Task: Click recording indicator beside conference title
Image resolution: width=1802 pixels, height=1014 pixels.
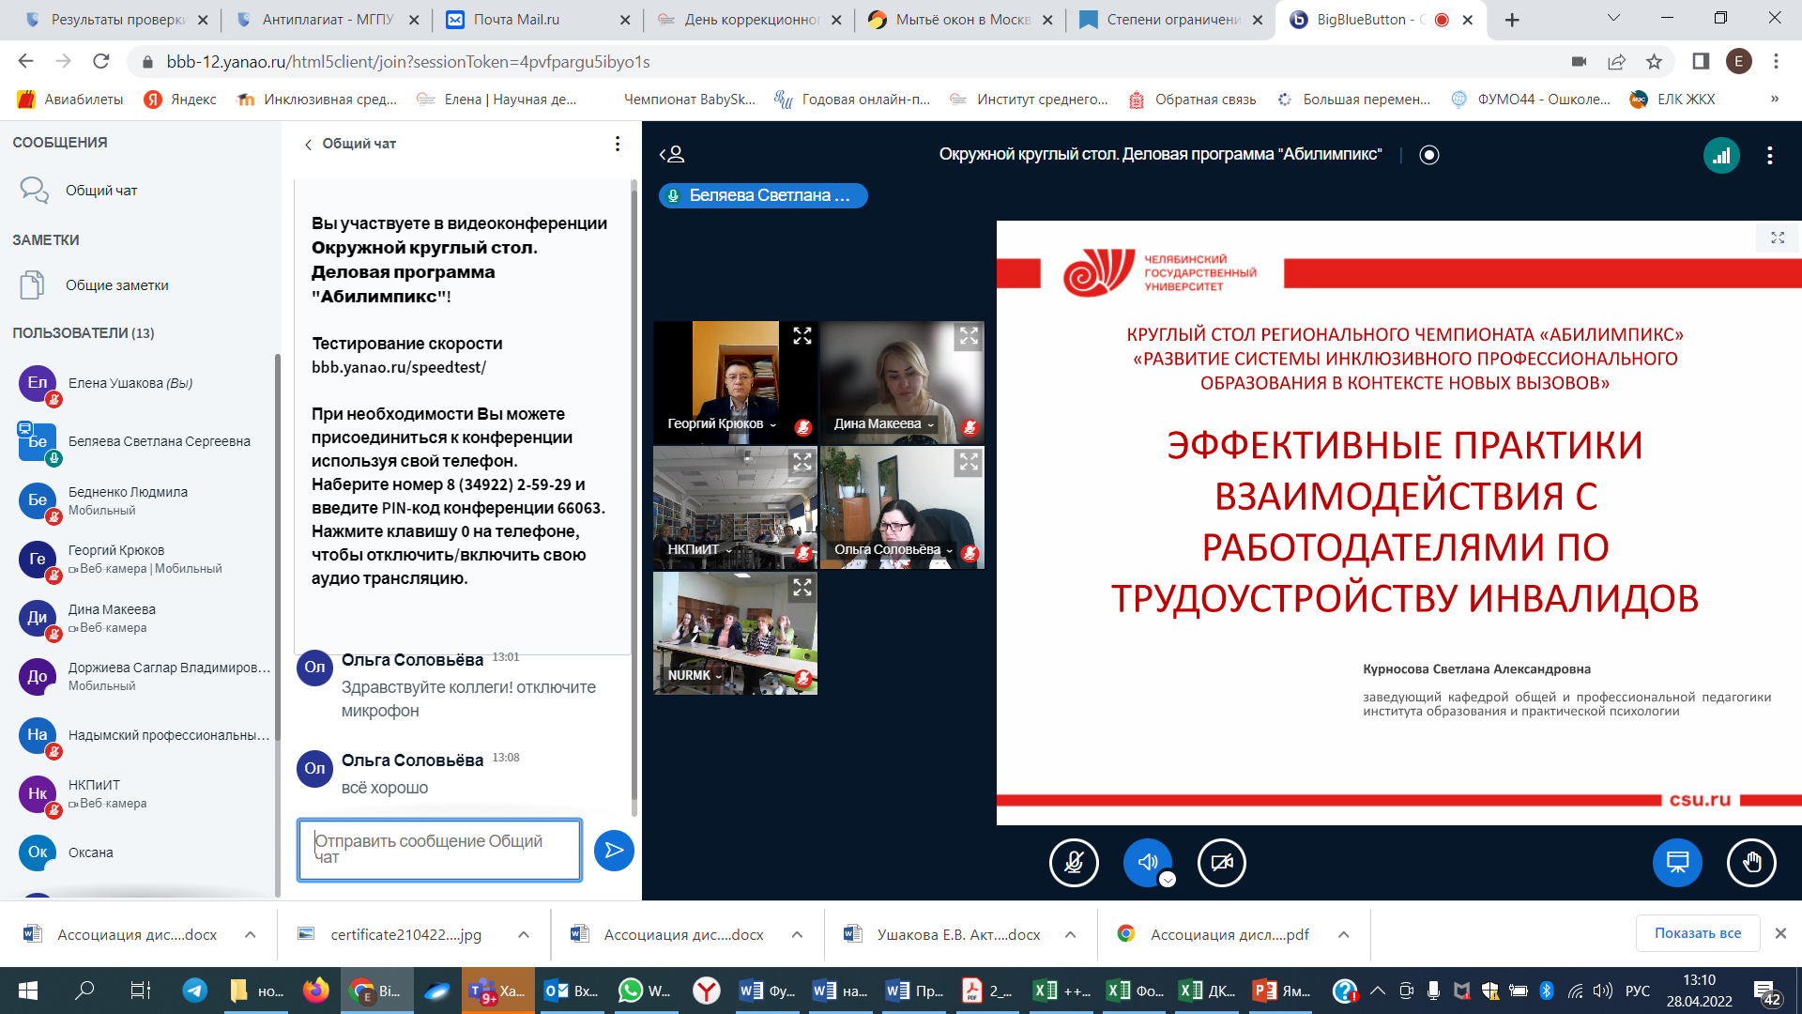Action: 1429,155
